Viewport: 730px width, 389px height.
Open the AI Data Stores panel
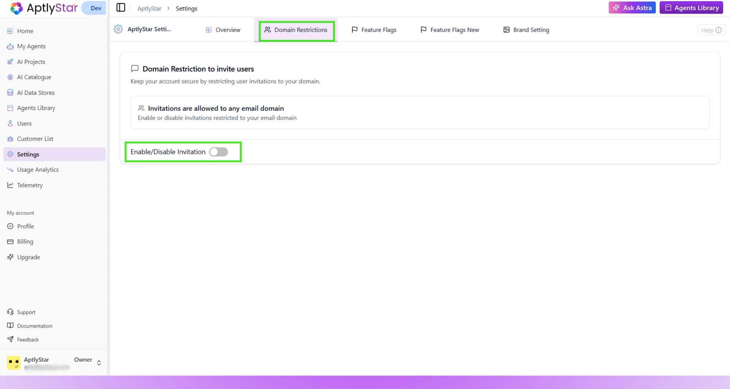click(35, 92)
